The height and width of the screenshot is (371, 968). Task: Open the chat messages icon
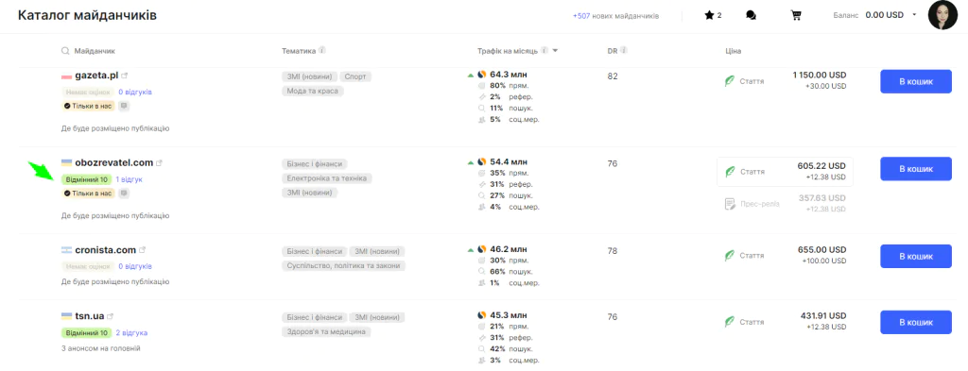click(751, 15)
